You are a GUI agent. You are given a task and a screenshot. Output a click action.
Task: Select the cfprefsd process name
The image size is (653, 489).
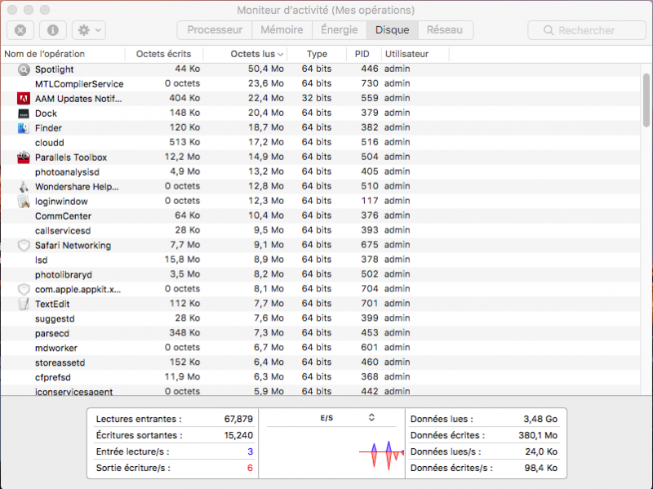coord(53,377)
